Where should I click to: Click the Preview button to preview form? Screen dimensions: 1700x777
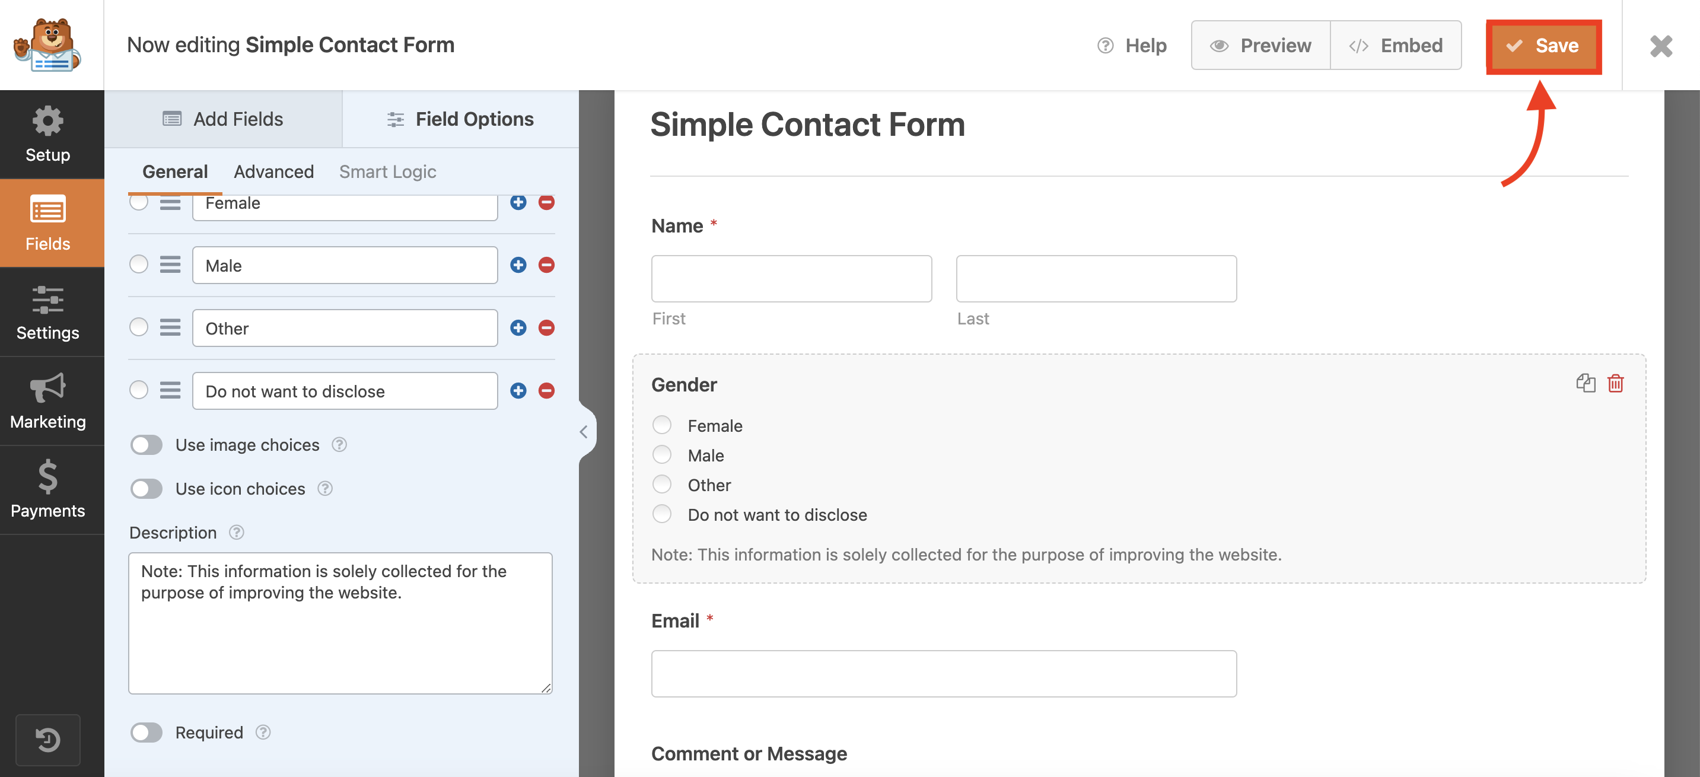[x=1260, y=44]
